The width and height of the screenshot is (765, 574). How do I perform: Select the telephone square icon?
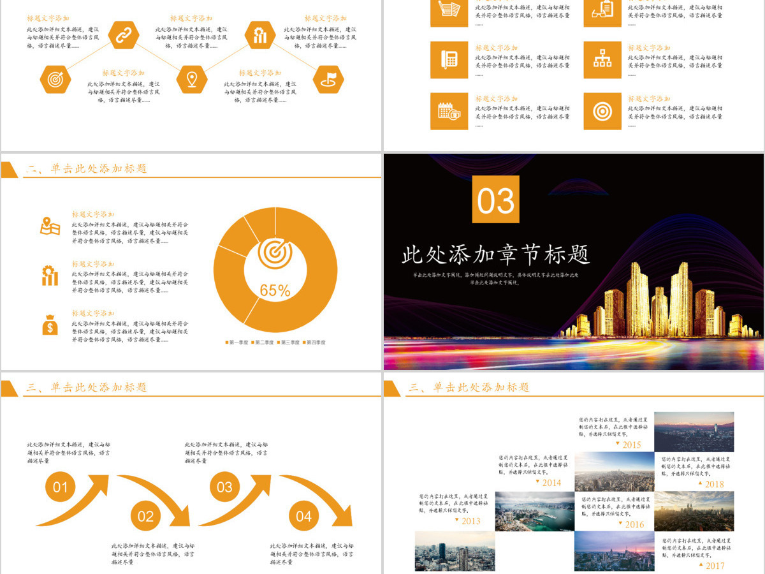click(x=449, y=60)
